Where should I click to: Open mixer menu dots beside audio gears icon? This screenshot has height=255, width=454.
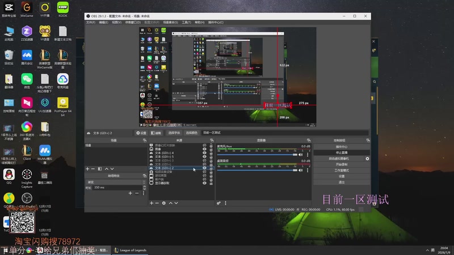[225, 203]
